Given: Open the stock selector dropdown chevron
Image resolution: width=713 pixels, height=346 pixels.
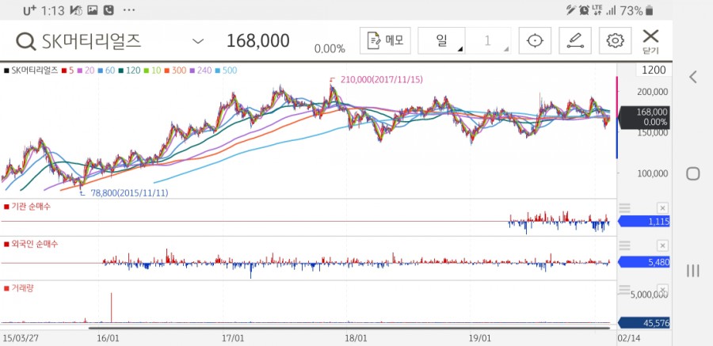Looking at the screenshot, I should [x=198, y=41].
